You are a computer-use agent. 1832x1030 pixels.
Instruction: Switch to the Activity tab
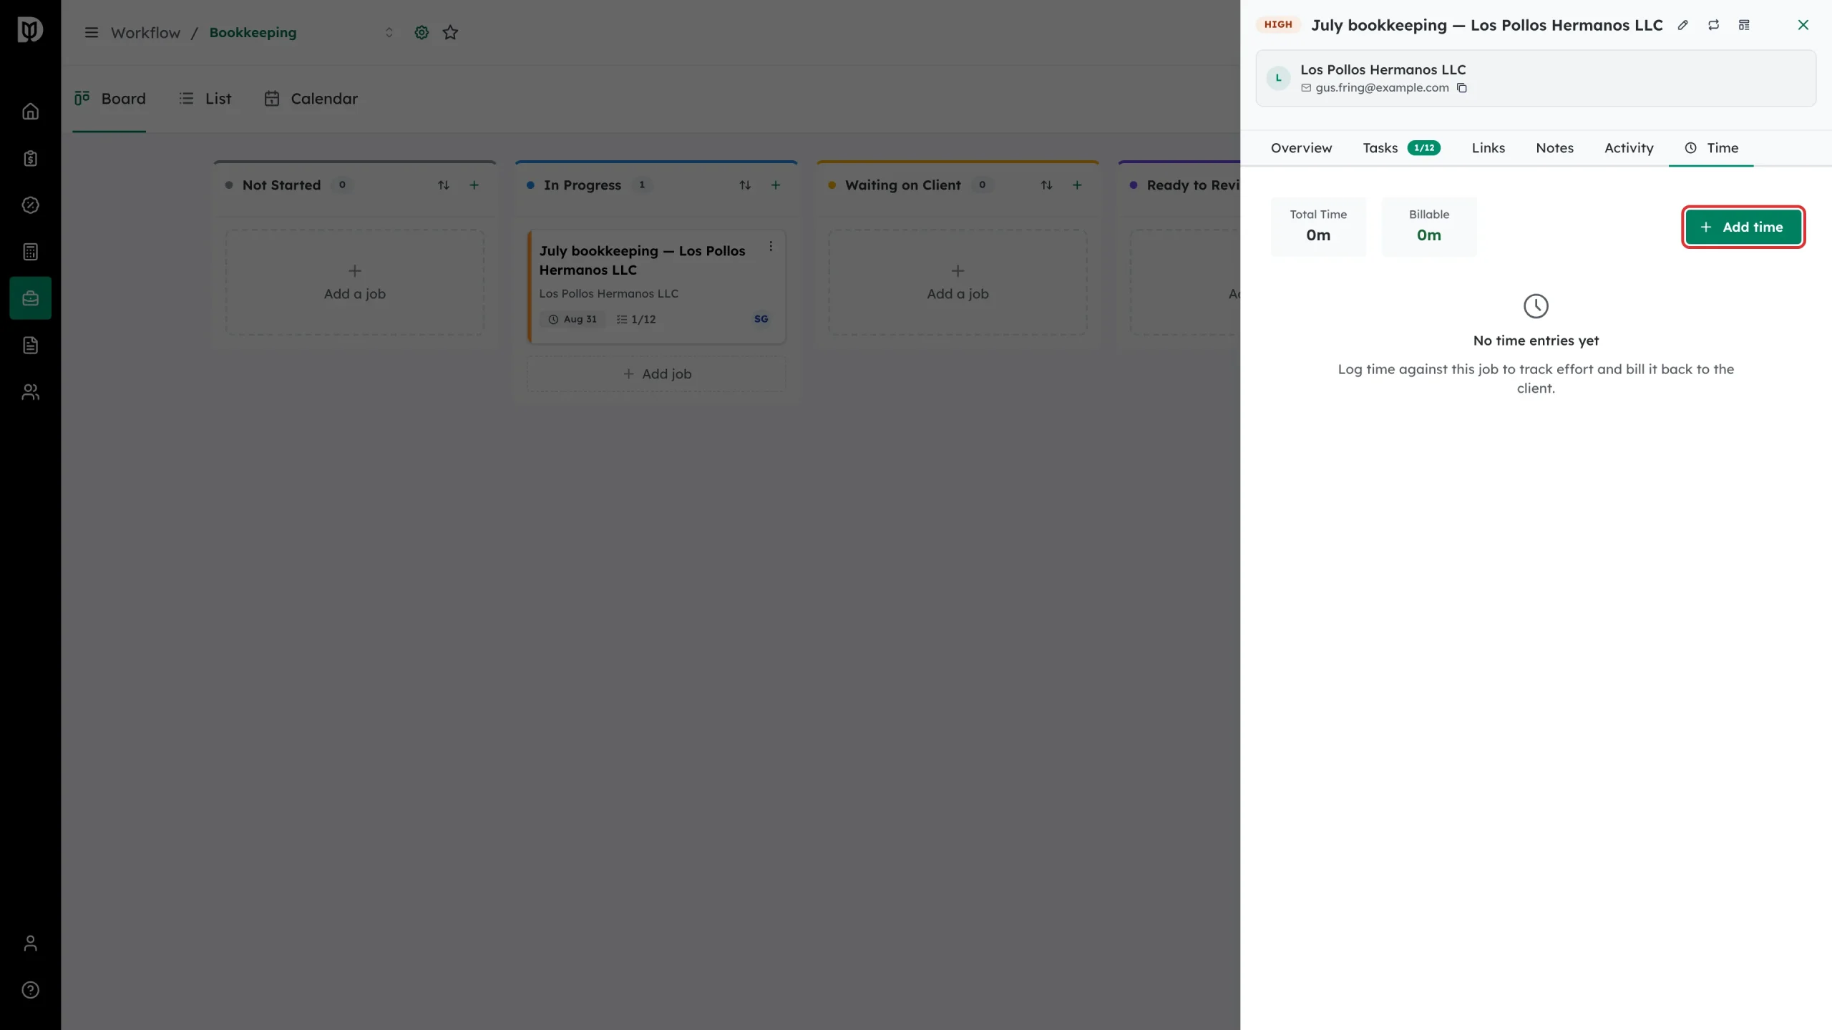1629,148
